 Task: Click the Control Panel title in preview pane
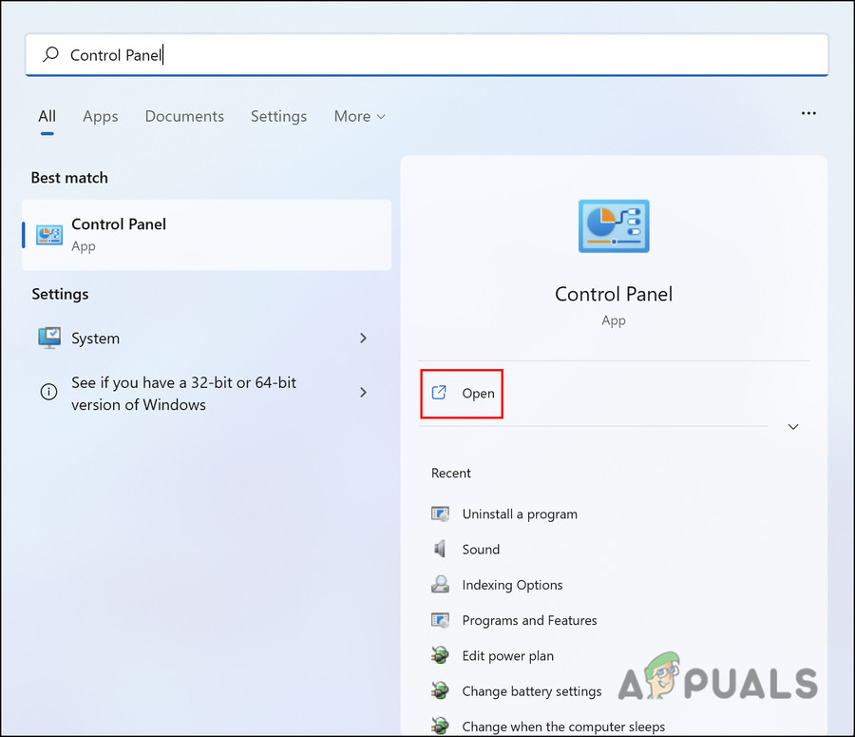pyautogui.click(x=614, y=294)
